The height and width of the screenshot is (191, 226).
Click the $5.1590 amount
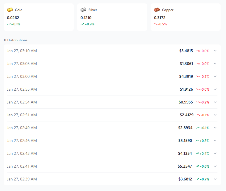point(185,141)
